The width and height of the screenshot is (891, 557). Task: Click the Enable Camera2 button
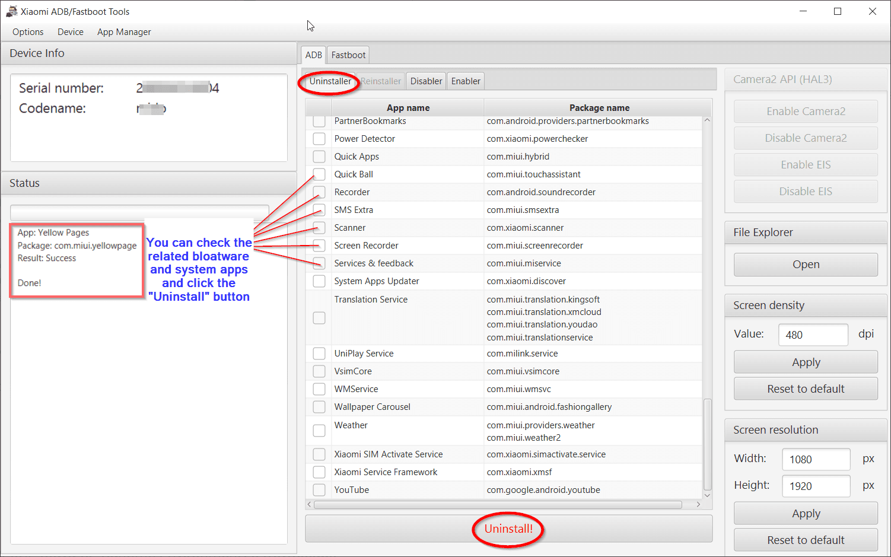pyautogui.click(x=806, y=112)
